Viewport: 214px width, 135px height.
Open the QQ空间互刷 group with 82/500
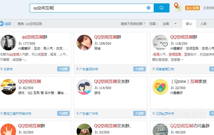(29, 81)
